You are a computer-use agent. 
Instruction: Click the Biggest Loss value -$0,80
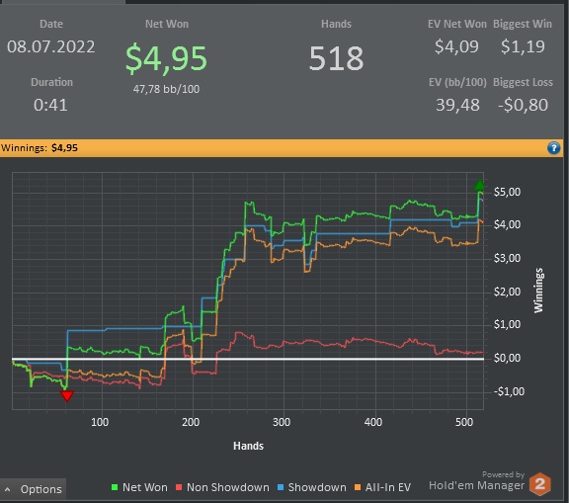(523, 105)
